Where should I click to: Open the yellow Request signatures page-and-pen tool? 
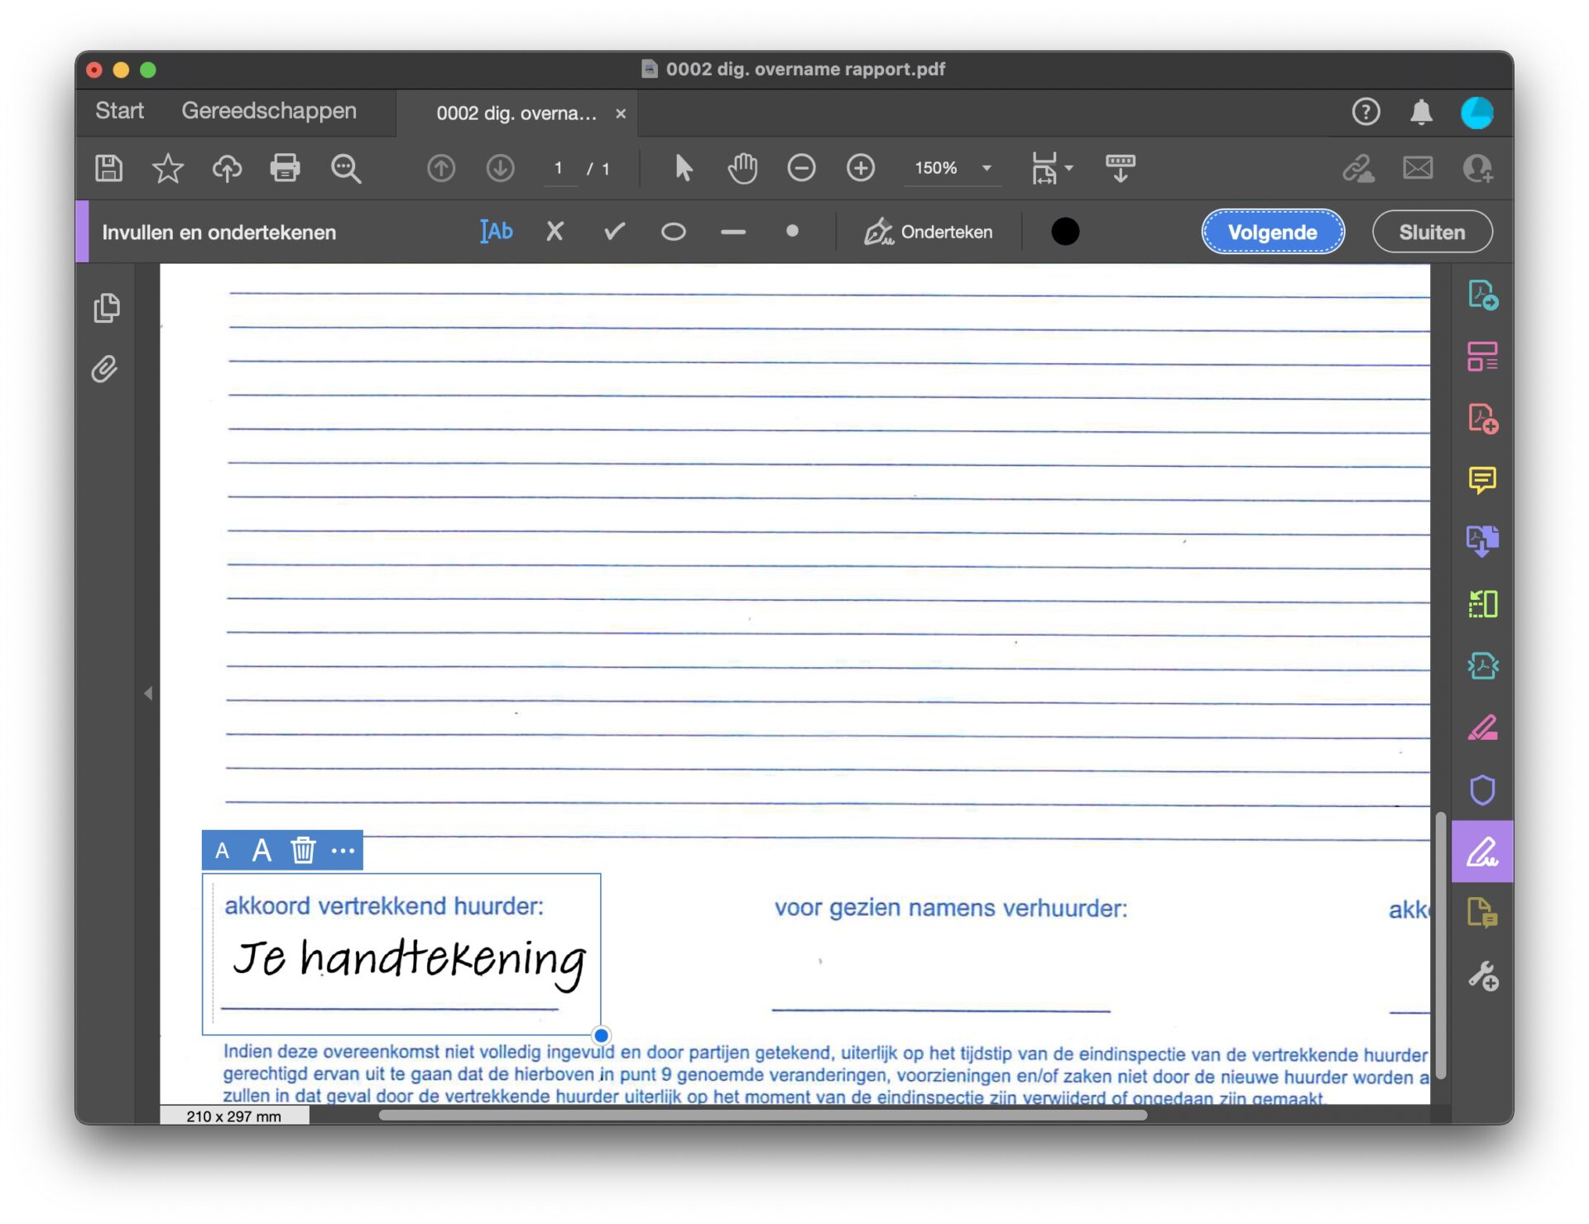tap(1482, 913)
